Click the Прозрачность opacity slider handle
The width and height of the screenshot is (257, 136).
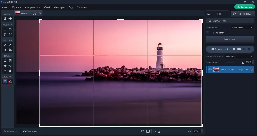[x=243, y=63]
